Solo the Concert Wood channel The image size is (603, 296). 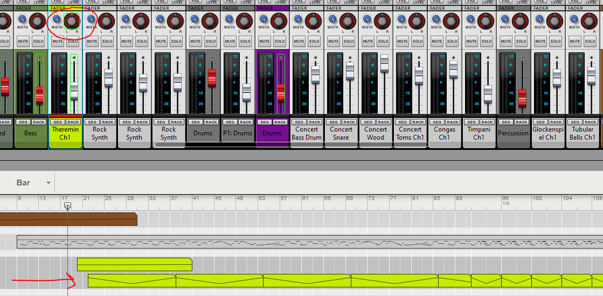(x=383, y=42)
